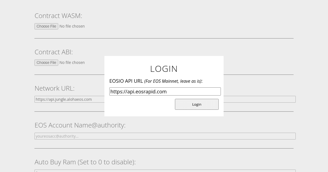
Task: Click the 'EOSIO API URL' label
Action: [x=126, y=81]
